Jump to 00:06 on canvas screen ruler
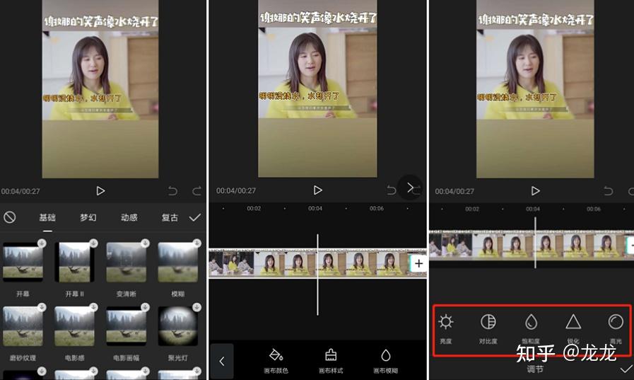The width and height of the screenshot is (634, 380). pos(377,209)
